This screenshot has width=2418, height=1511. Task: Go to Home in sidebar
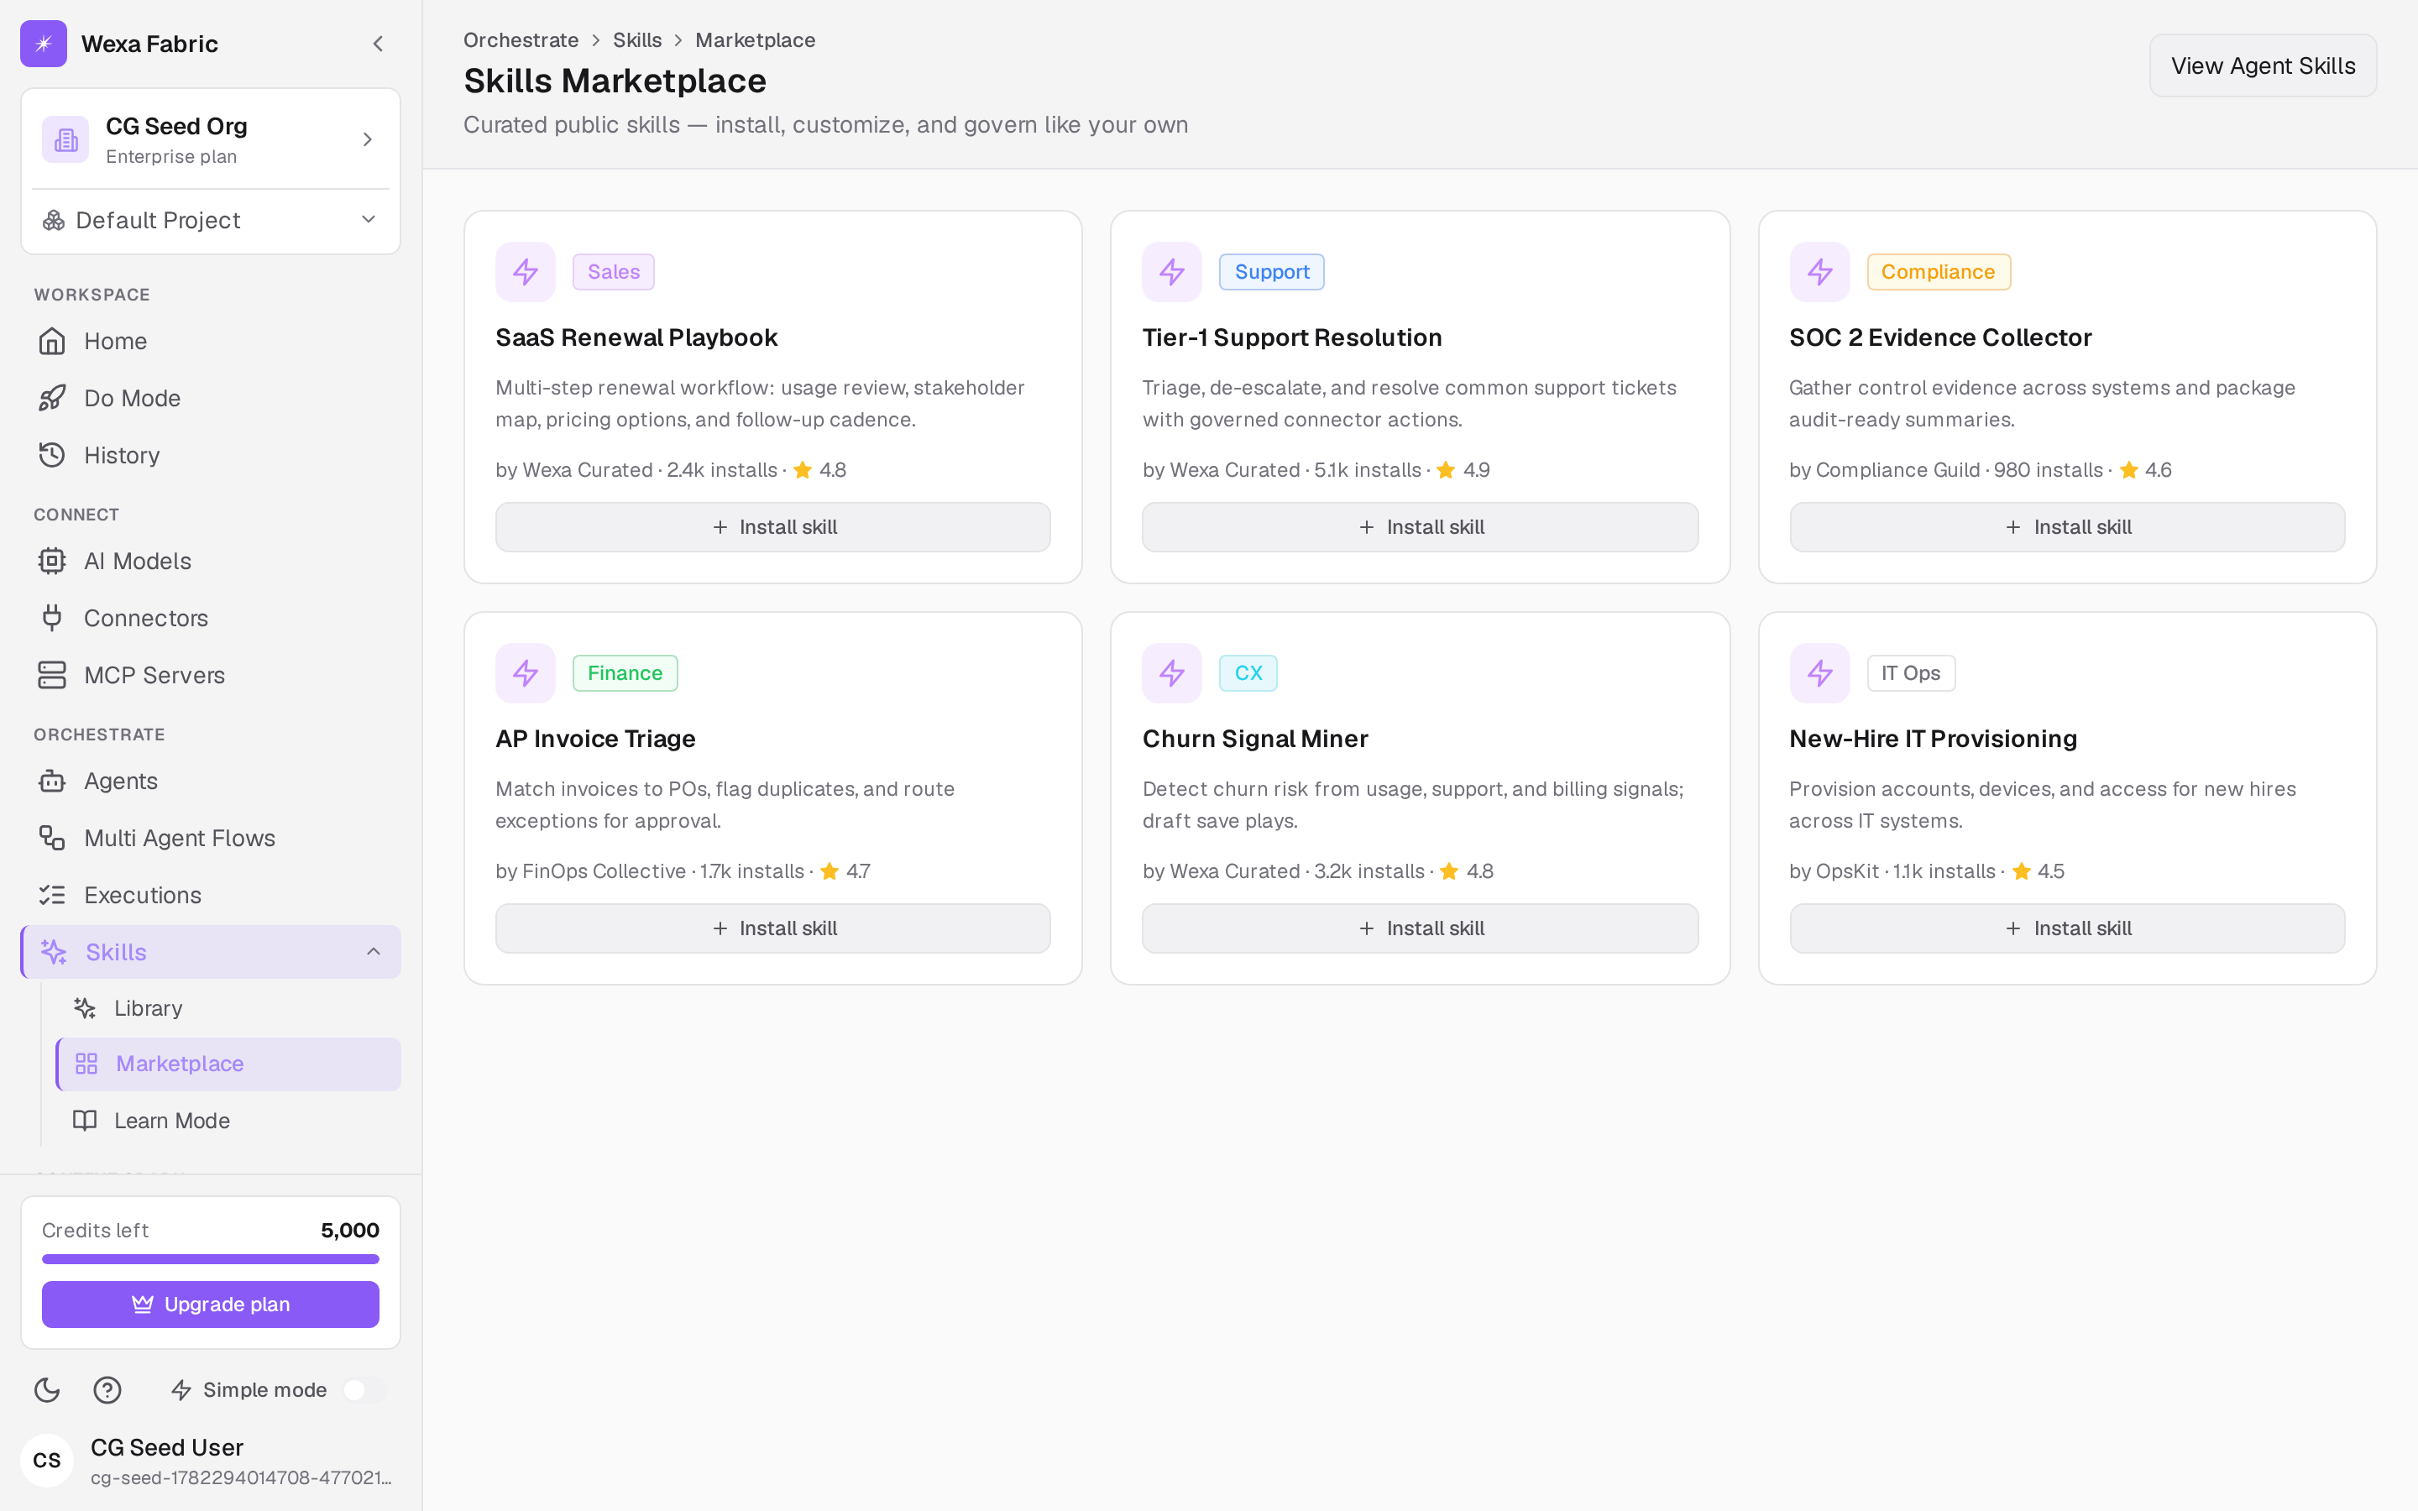211,341
